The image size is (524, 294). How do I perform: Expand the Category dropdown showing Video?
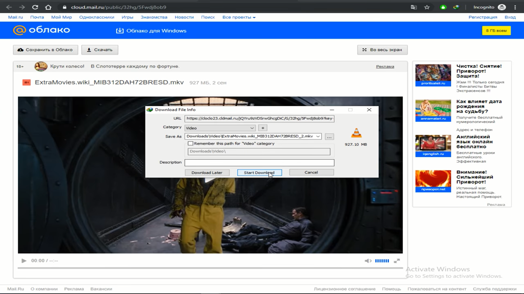tap(252, 128)
